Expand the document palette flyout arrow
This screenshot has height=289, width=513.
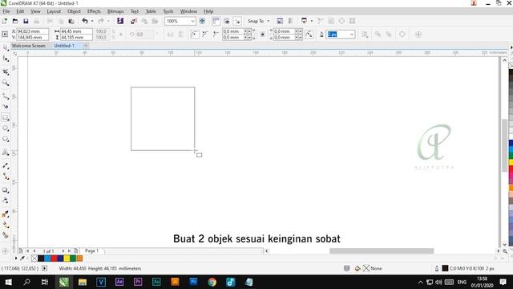16,258
